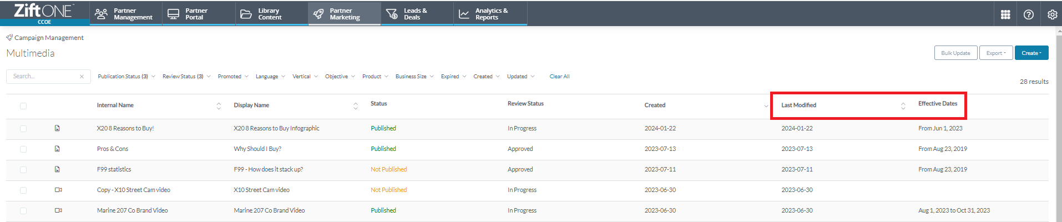Clear the search box with the X icon
This screenshot has width=1062, height=222.
(x=82, y=77)
